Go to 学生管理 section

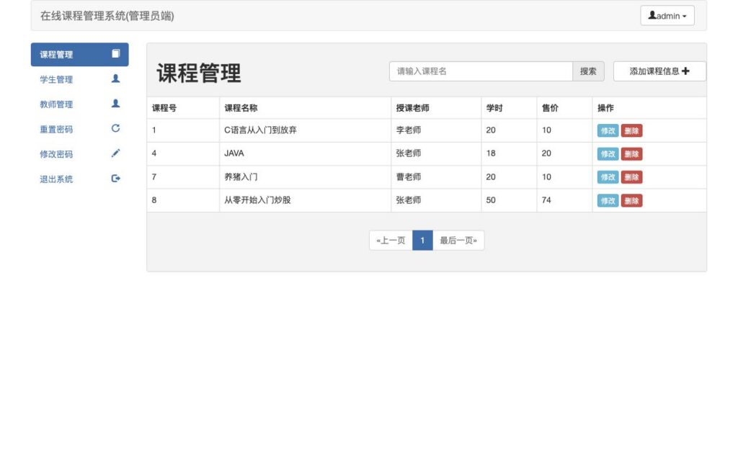pyautogui.click(x=79, y=79)
